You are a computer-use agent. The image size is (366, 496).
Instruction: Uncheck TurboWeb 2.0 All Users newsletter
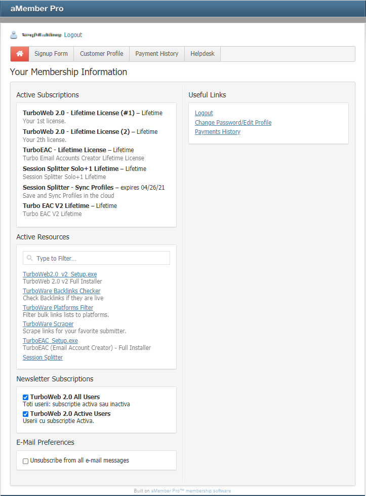point(26,397)
